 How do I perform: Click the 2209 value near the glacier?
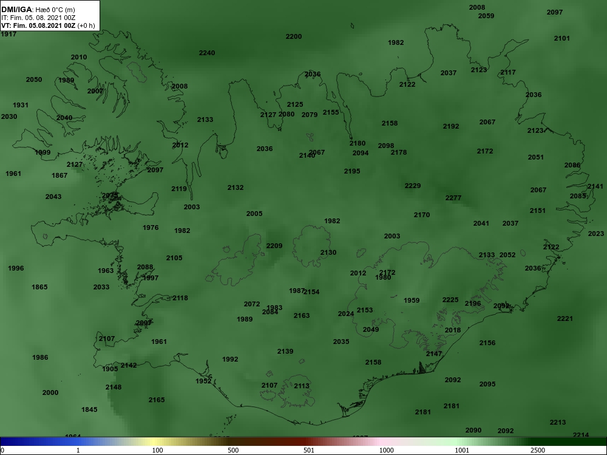274,246
